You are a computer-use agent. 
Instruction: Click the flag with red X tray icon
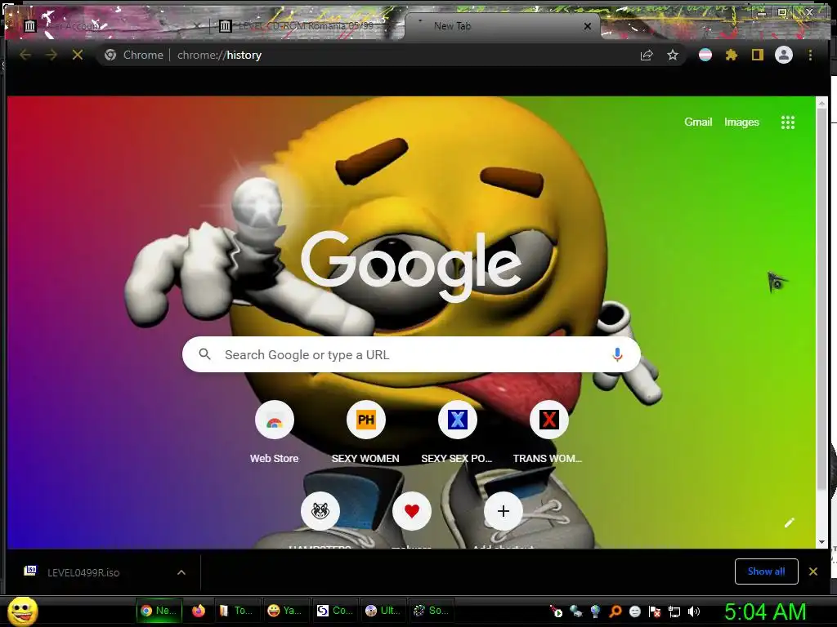655,611
